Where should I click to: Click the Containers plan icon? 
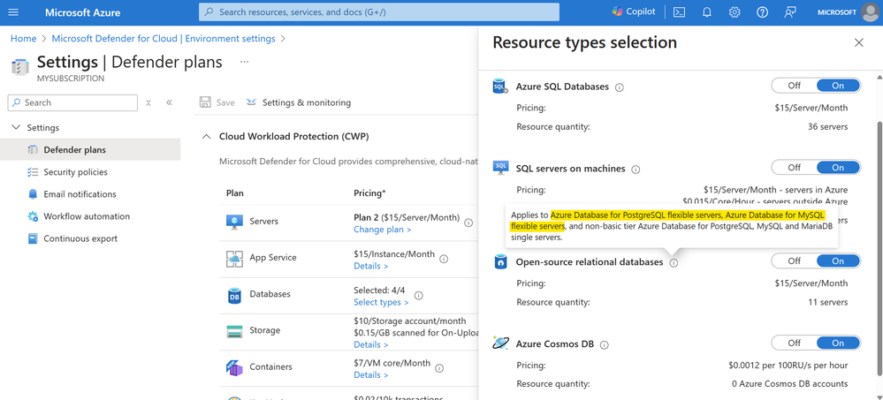pos(234,367)
